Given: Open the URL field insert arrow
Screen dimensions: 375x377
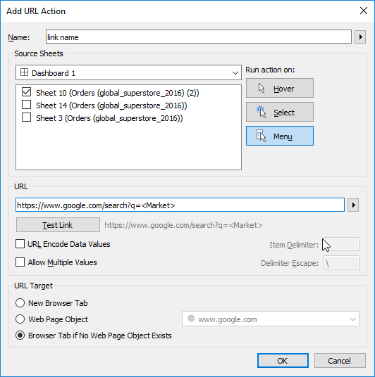Looking at the screenshot, I should [353, 205].
